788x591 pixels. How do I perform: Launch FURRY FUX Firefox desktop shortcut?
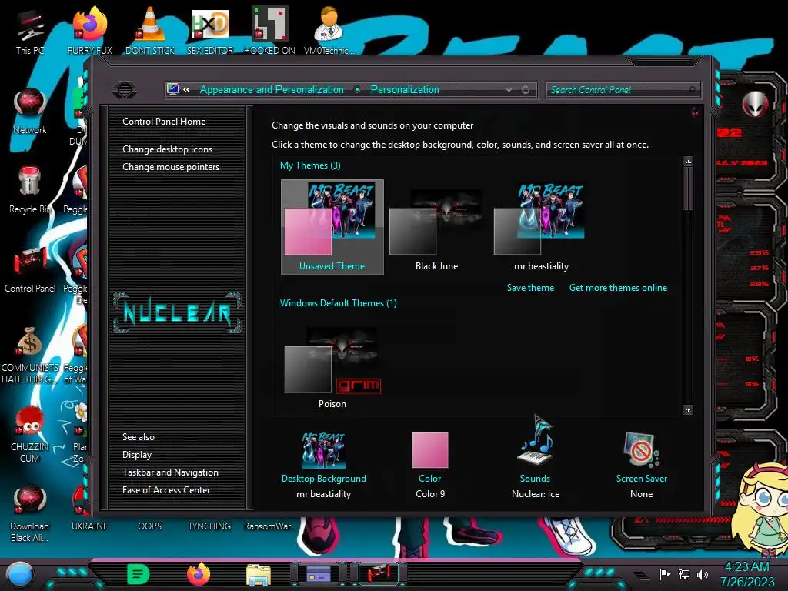[x=89, y=31]
